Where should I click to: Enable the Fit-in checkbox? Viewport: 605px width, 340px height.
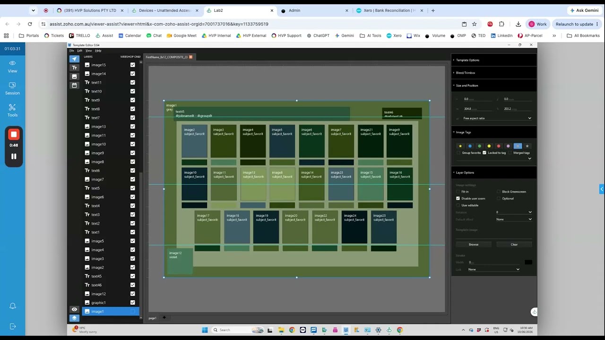[458, 192]
